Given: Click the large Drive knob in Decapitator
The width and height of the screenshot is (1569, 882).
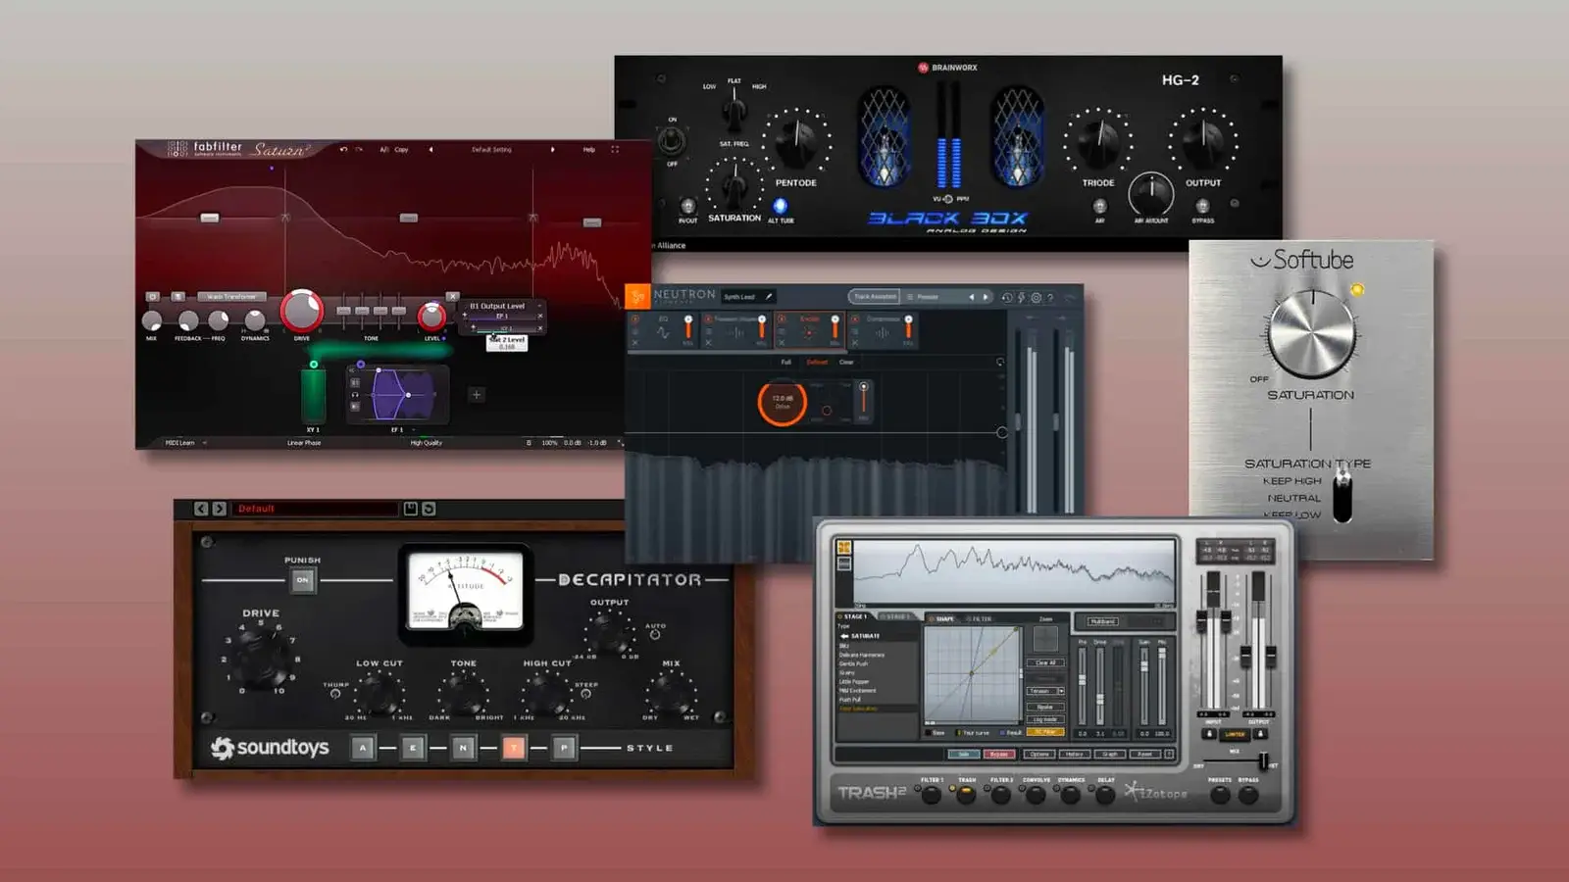Looking at the screenshot, I should click(261, 656).
